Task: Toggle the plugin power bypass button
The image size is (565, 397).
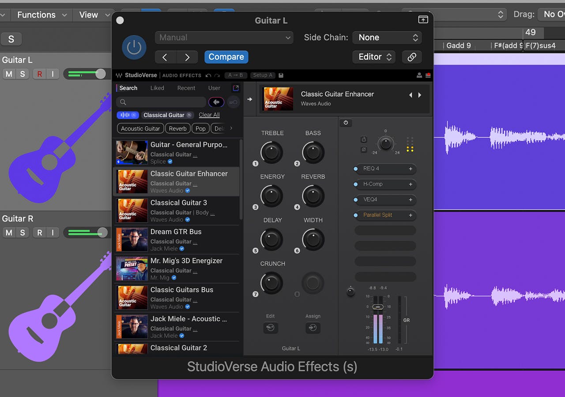Action: pyautogui.click(x=134, y=47)
